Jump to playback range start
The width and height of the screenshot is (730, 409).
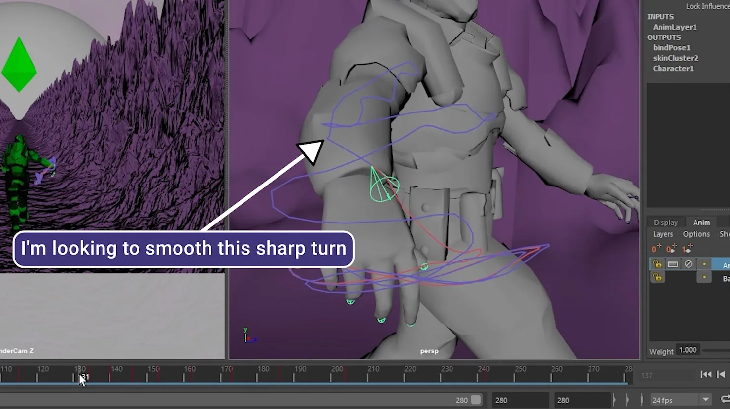pyautogui.click(x=706, y=375)
